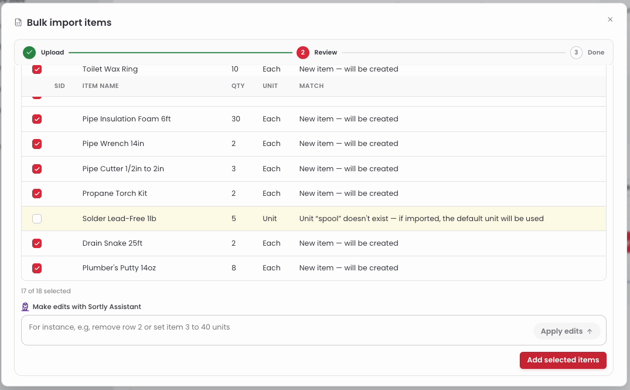Select the Review step number 2 circle
630x390 pixels.
click(303, 53)
